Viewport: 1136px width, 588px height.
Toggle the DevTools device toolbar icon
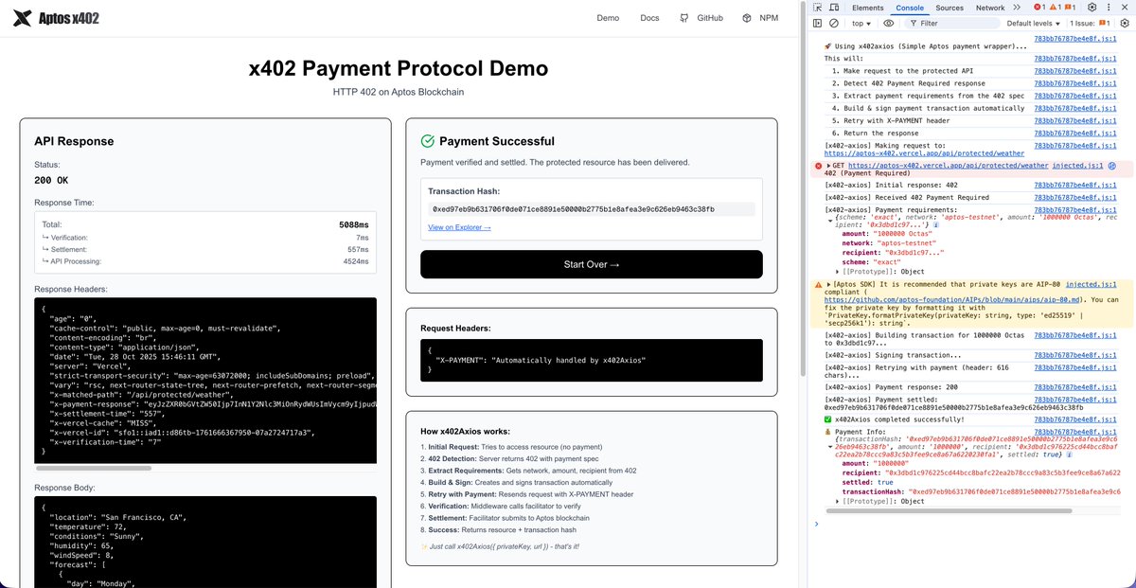834,8
